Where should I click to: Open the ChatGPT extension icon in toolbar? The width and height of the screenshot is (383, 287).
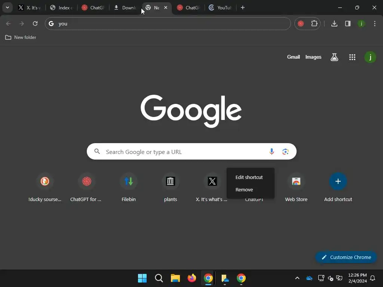pyautogui.click(x=301, y=24)
